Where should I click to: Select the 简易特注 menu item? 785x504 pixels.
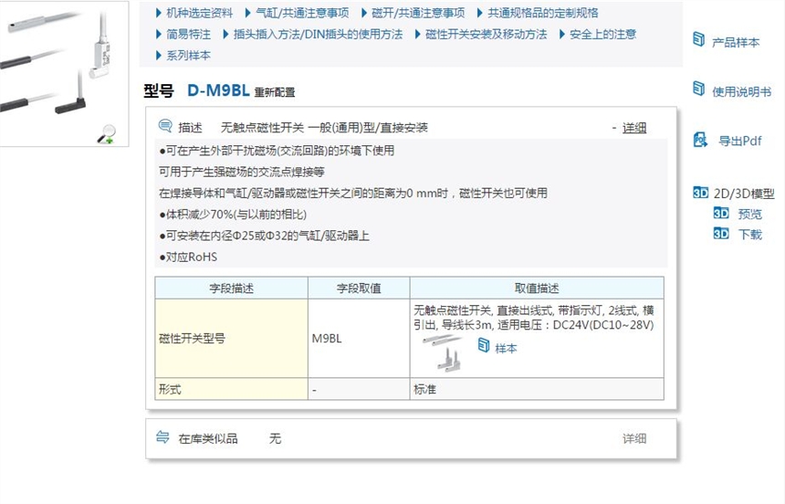[x=188, y=34]
